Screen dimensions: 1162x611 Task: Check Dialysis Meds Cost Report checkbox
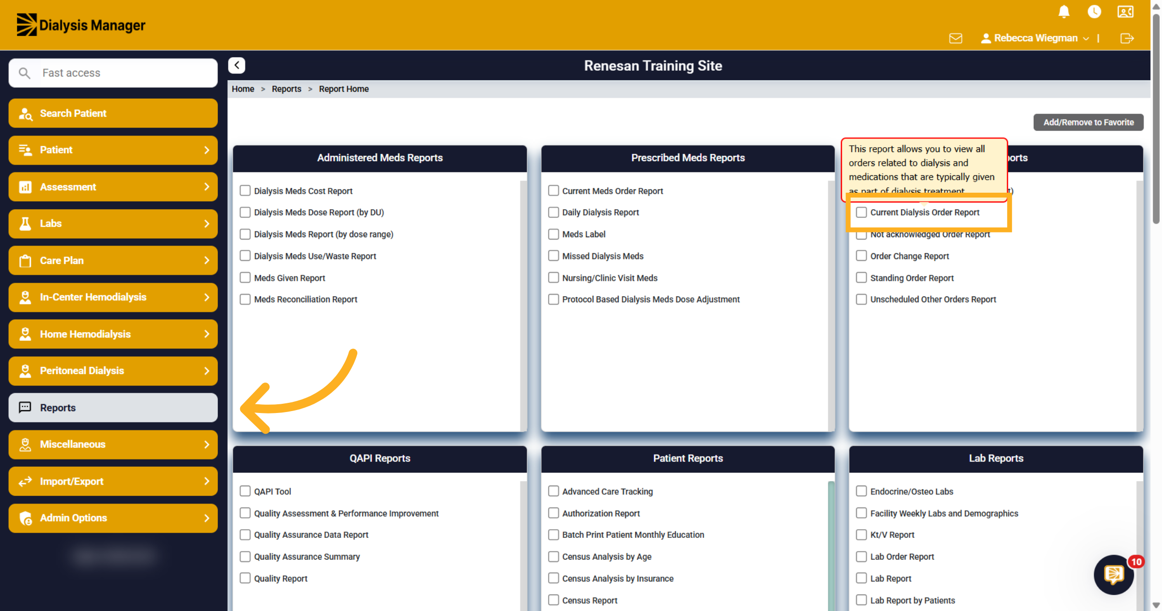tap(245, 191)
